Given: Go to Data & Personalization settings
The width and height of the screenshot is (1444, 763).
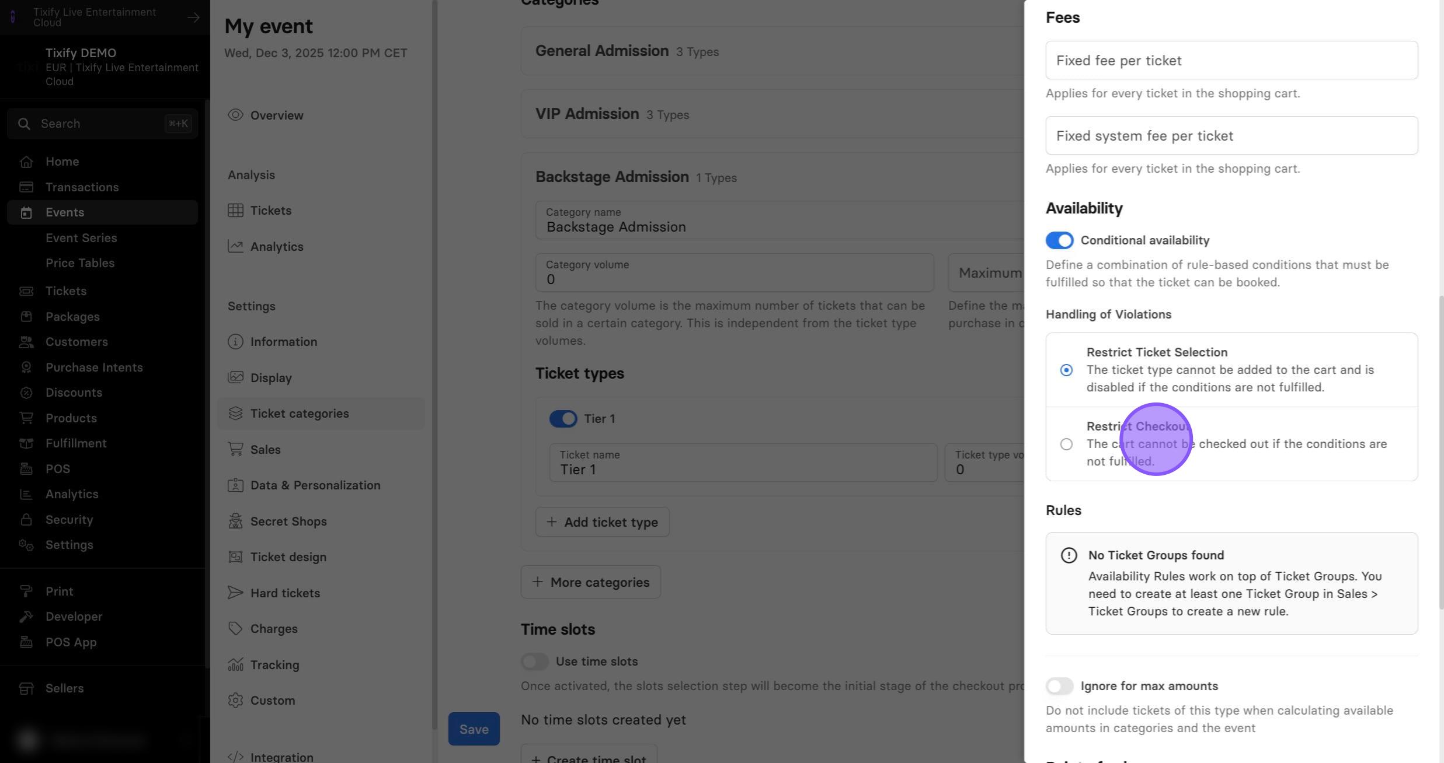Looking at the screenshot, I should pyautogui.click(x=321, y=485).
